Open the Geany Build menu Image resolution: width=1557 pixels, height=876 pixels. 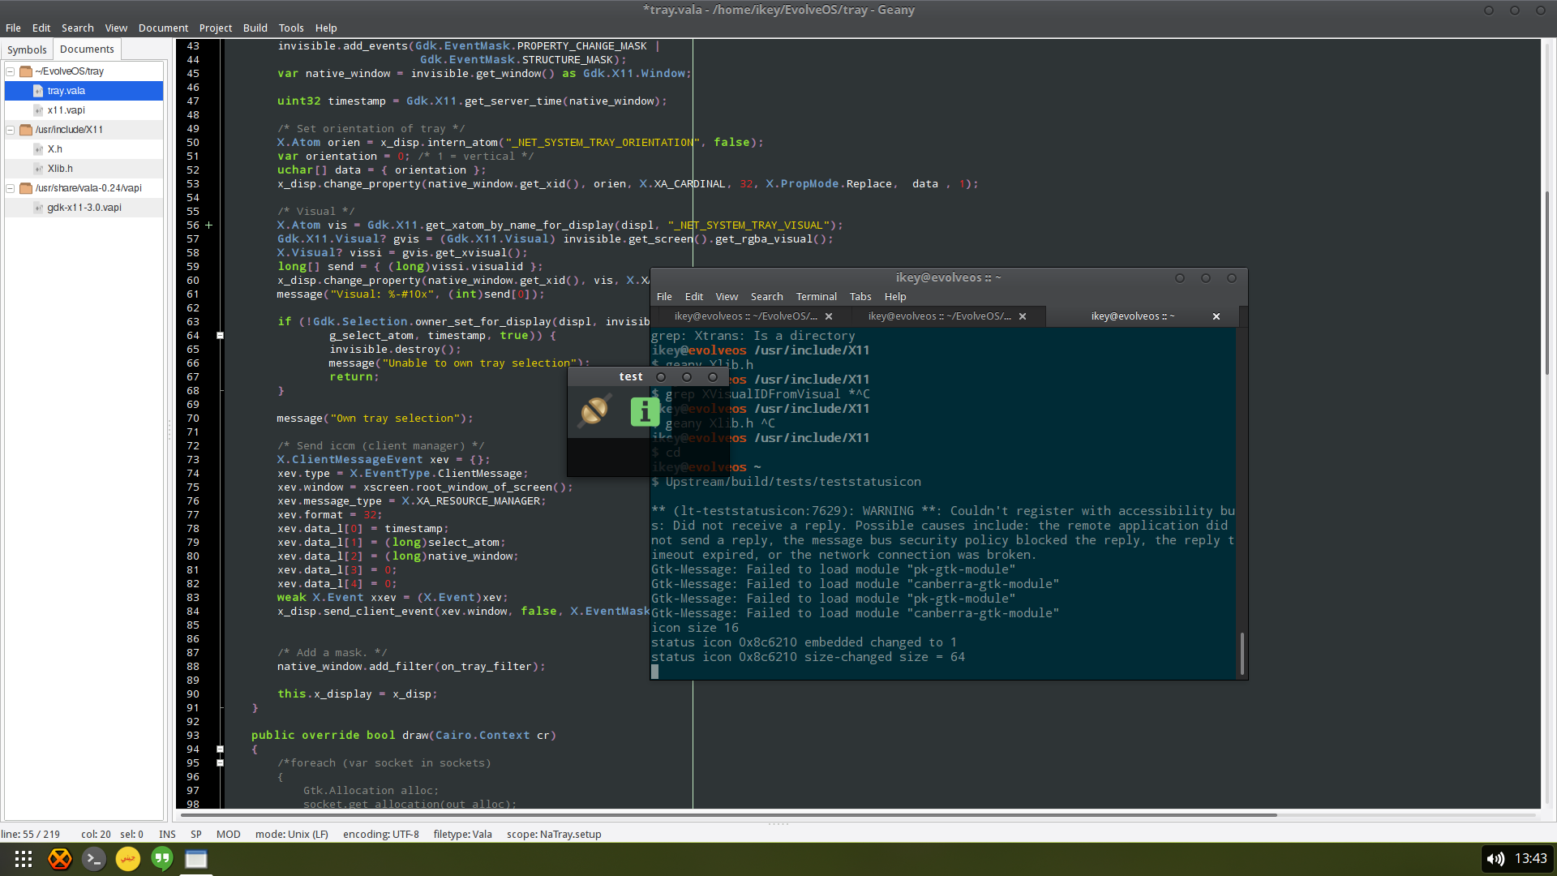tap(255, 28)
